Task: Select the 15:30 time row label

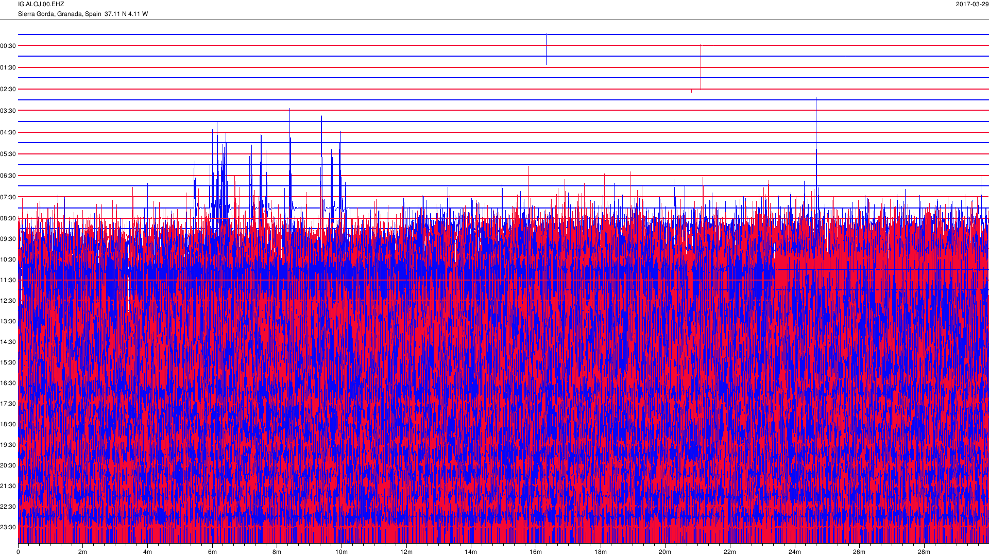Action: click(x=8, y=362)
